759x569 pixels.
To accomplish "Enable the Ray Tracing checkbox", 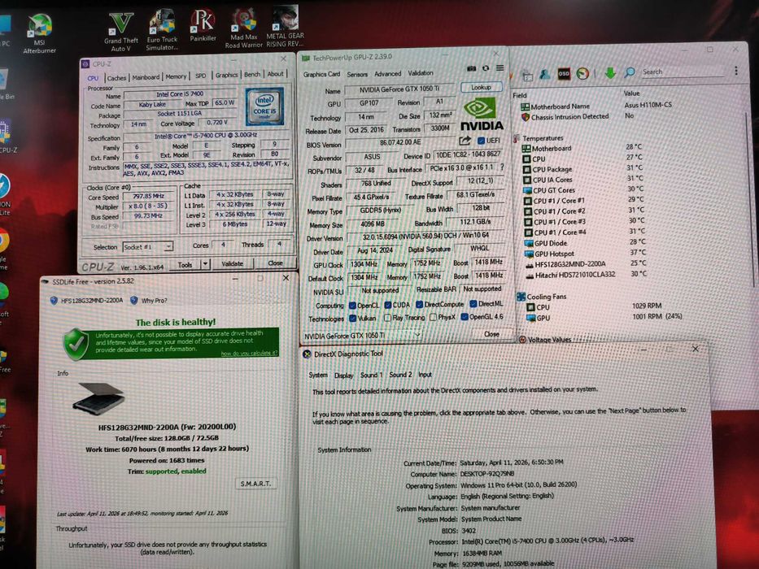I will pyautogui.click(x=387, y=318).
